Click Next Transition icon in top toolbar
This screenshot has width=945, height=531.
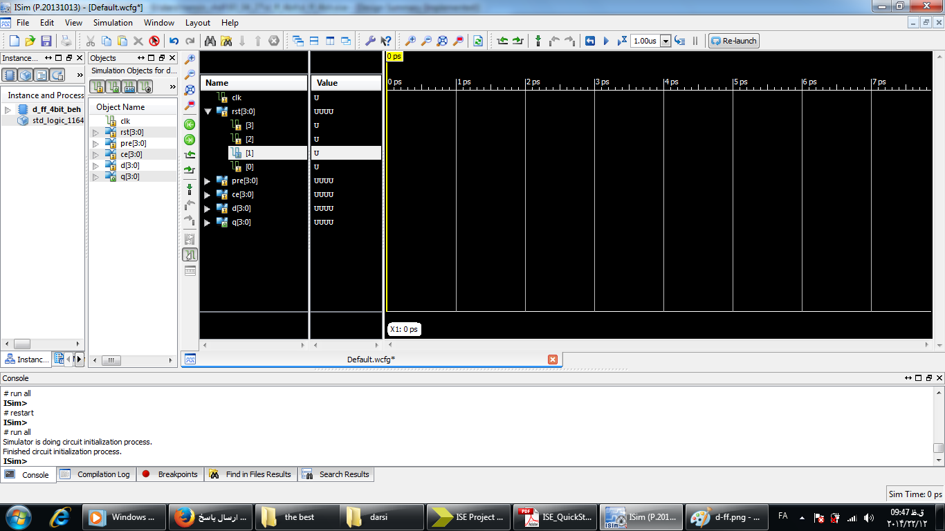[x=518, y=41]
